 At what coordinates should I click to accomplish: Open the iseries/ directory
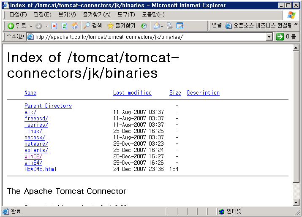click(x=36, y=125)
